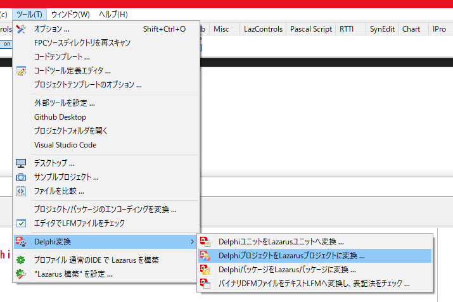Open サンプルプロジェクト ... entry
453x302 pixels.
tap(106, 177)
